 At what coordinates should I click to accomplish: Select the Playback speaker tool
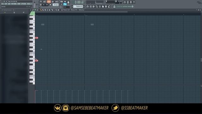click(x=58, y=10)
